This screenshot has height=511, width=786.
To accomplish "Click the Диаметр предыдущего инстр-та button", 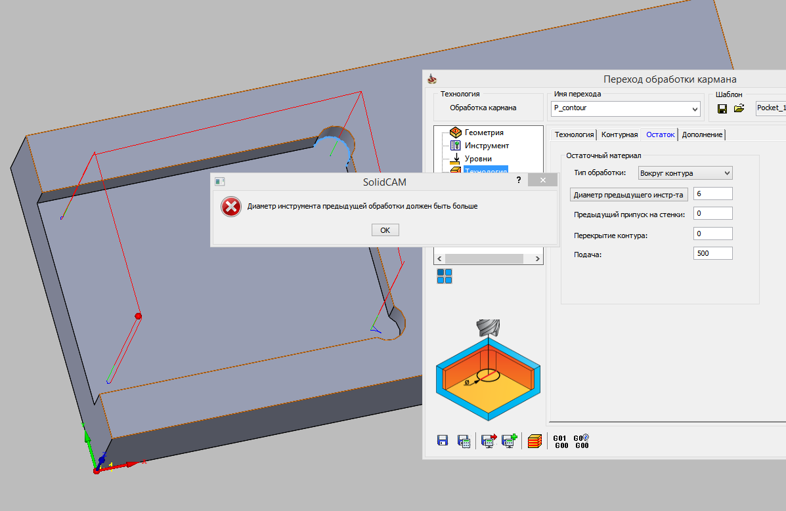I will pos(628,194).
